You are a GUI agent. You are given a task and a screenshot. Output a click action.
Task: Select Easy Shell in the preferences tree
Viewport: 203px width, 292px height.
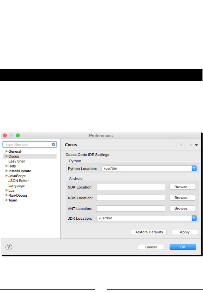pos(17,161)
